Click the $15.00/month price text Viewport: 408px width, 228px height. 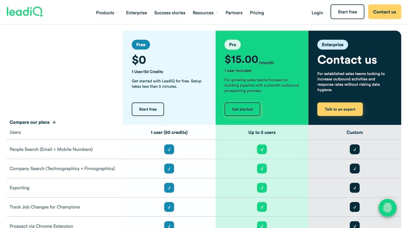249,60
